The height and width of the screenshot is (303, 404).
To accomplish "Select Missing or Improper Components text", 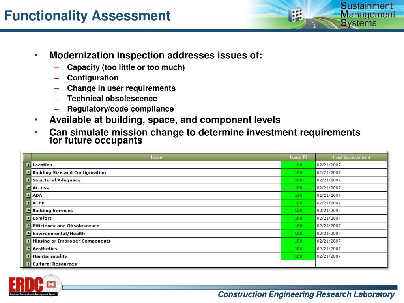I will tap(71, 241).
